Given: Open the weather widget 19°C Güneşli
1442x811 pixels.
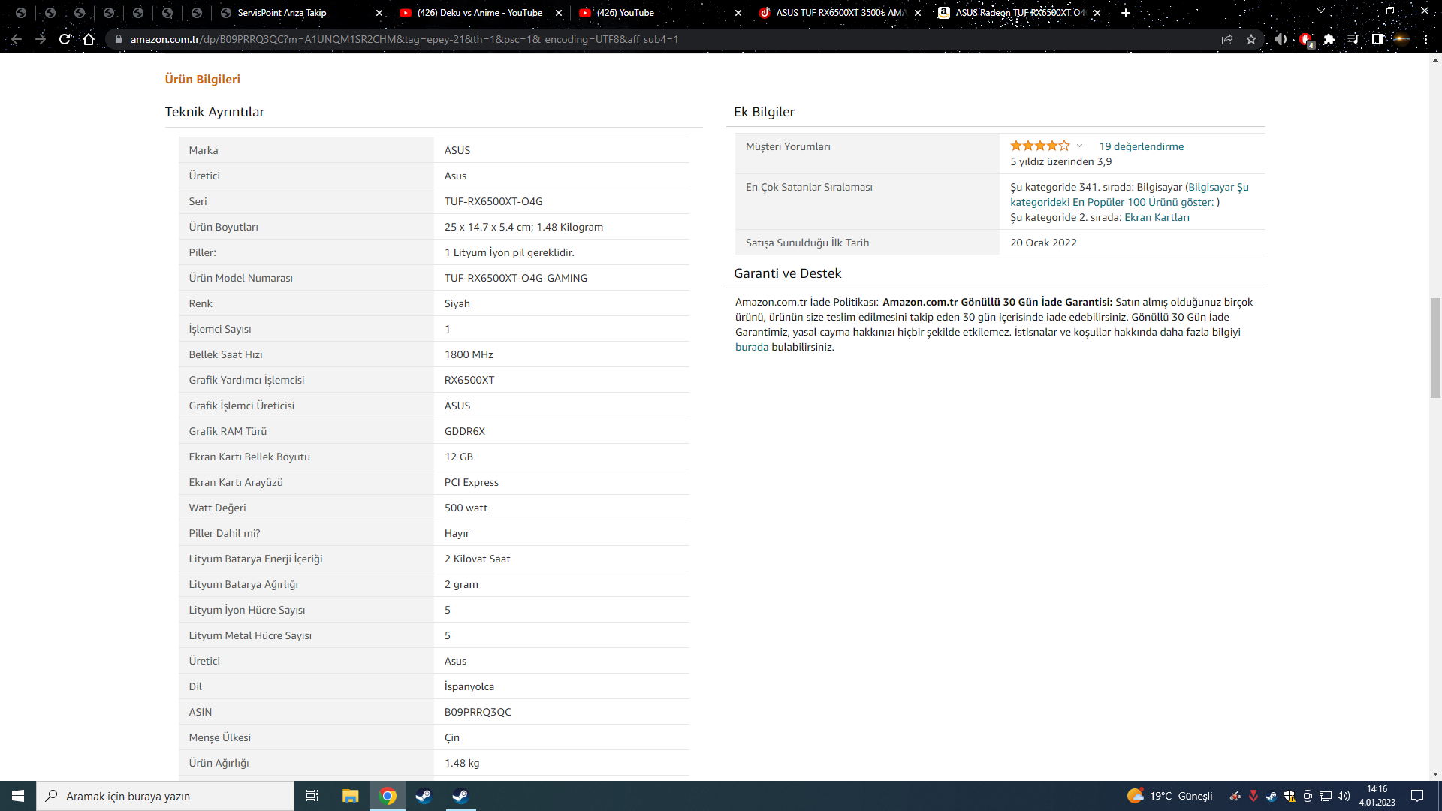Looking at the screenshot, I should [x=1170, y=796].
